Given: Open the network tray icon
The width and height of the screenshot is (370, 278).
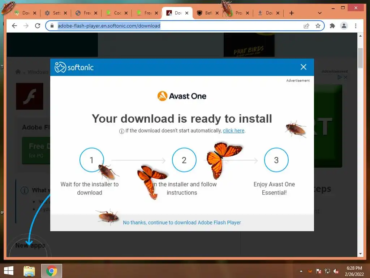Looking at the screenshot, I should point(327,271).
